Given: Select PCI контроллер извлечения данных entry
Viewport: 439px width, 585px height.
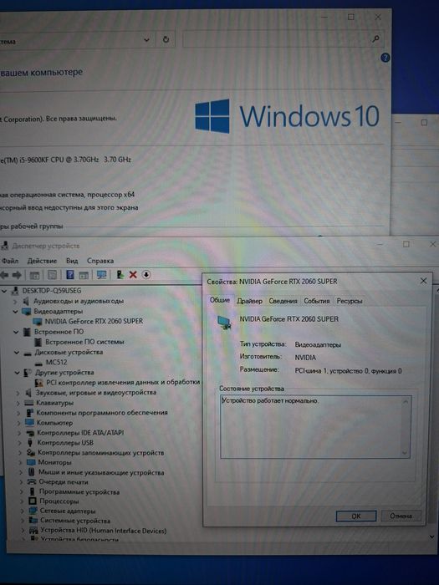Looking at the screenshot, I should [123, 383].
